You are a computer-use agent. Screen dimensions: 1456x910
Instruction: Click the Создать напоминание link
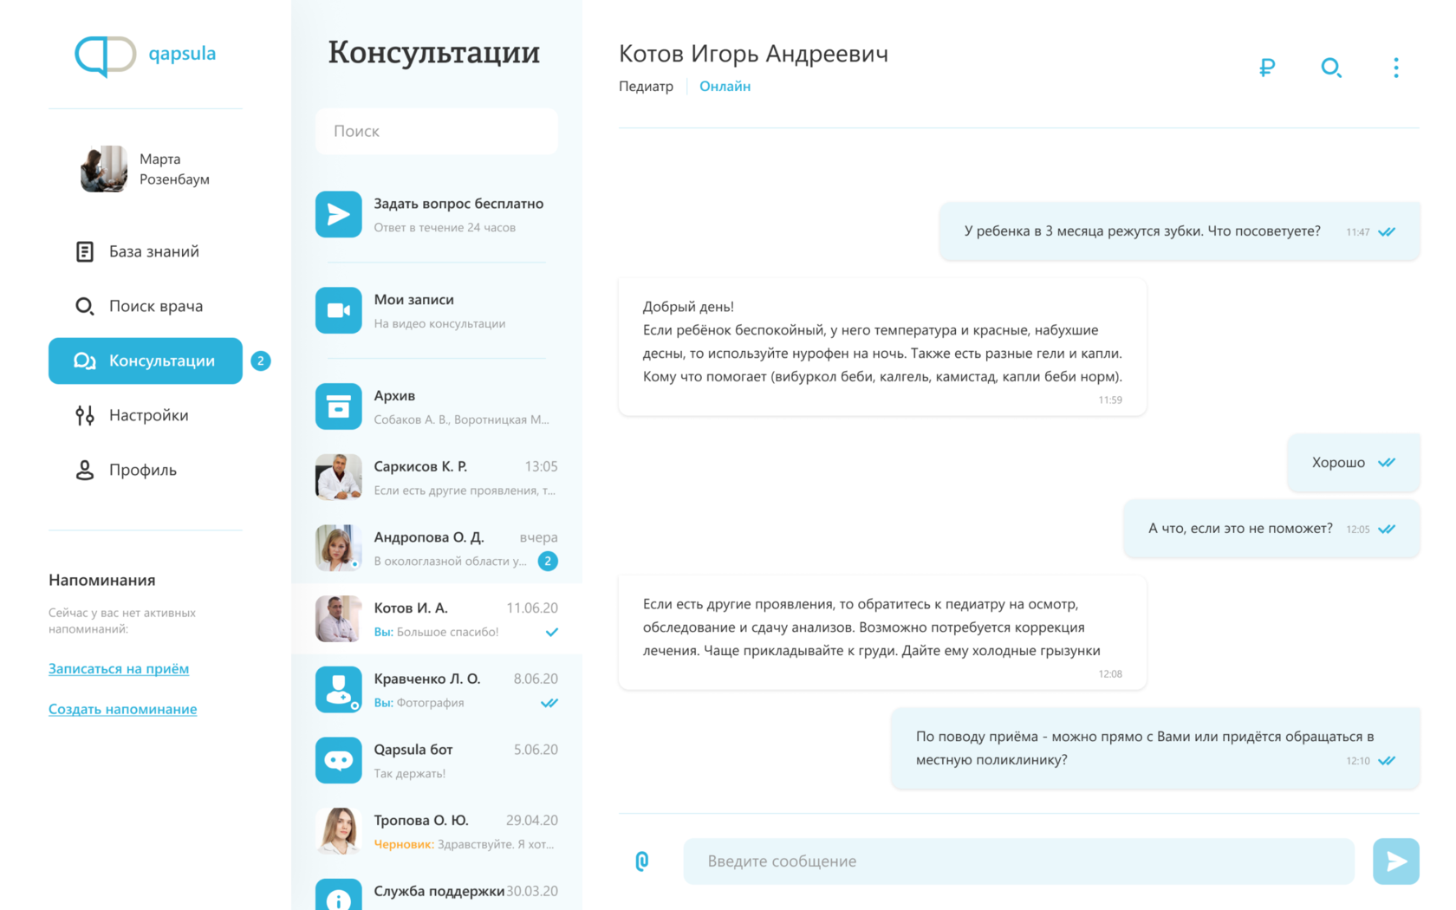[122, 709]
